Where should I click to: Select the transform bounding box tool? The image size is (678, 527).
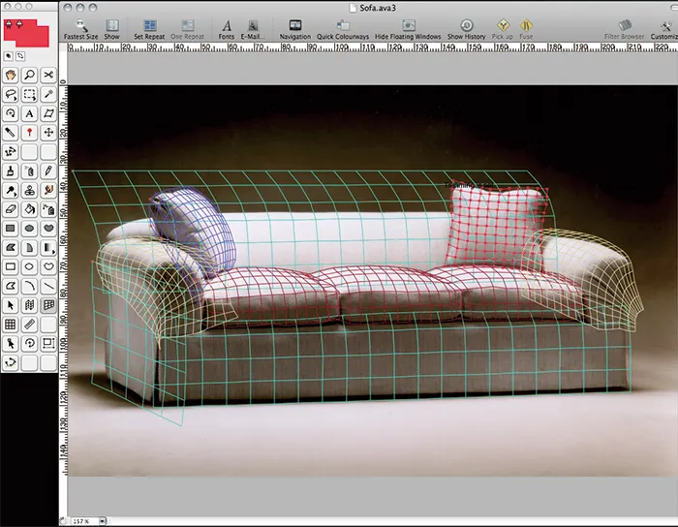point(48,344)
